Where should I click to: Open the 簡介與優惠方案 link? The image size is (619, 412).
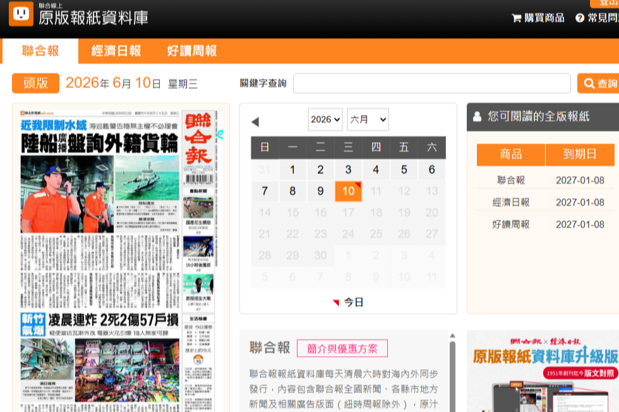point(342,348)
